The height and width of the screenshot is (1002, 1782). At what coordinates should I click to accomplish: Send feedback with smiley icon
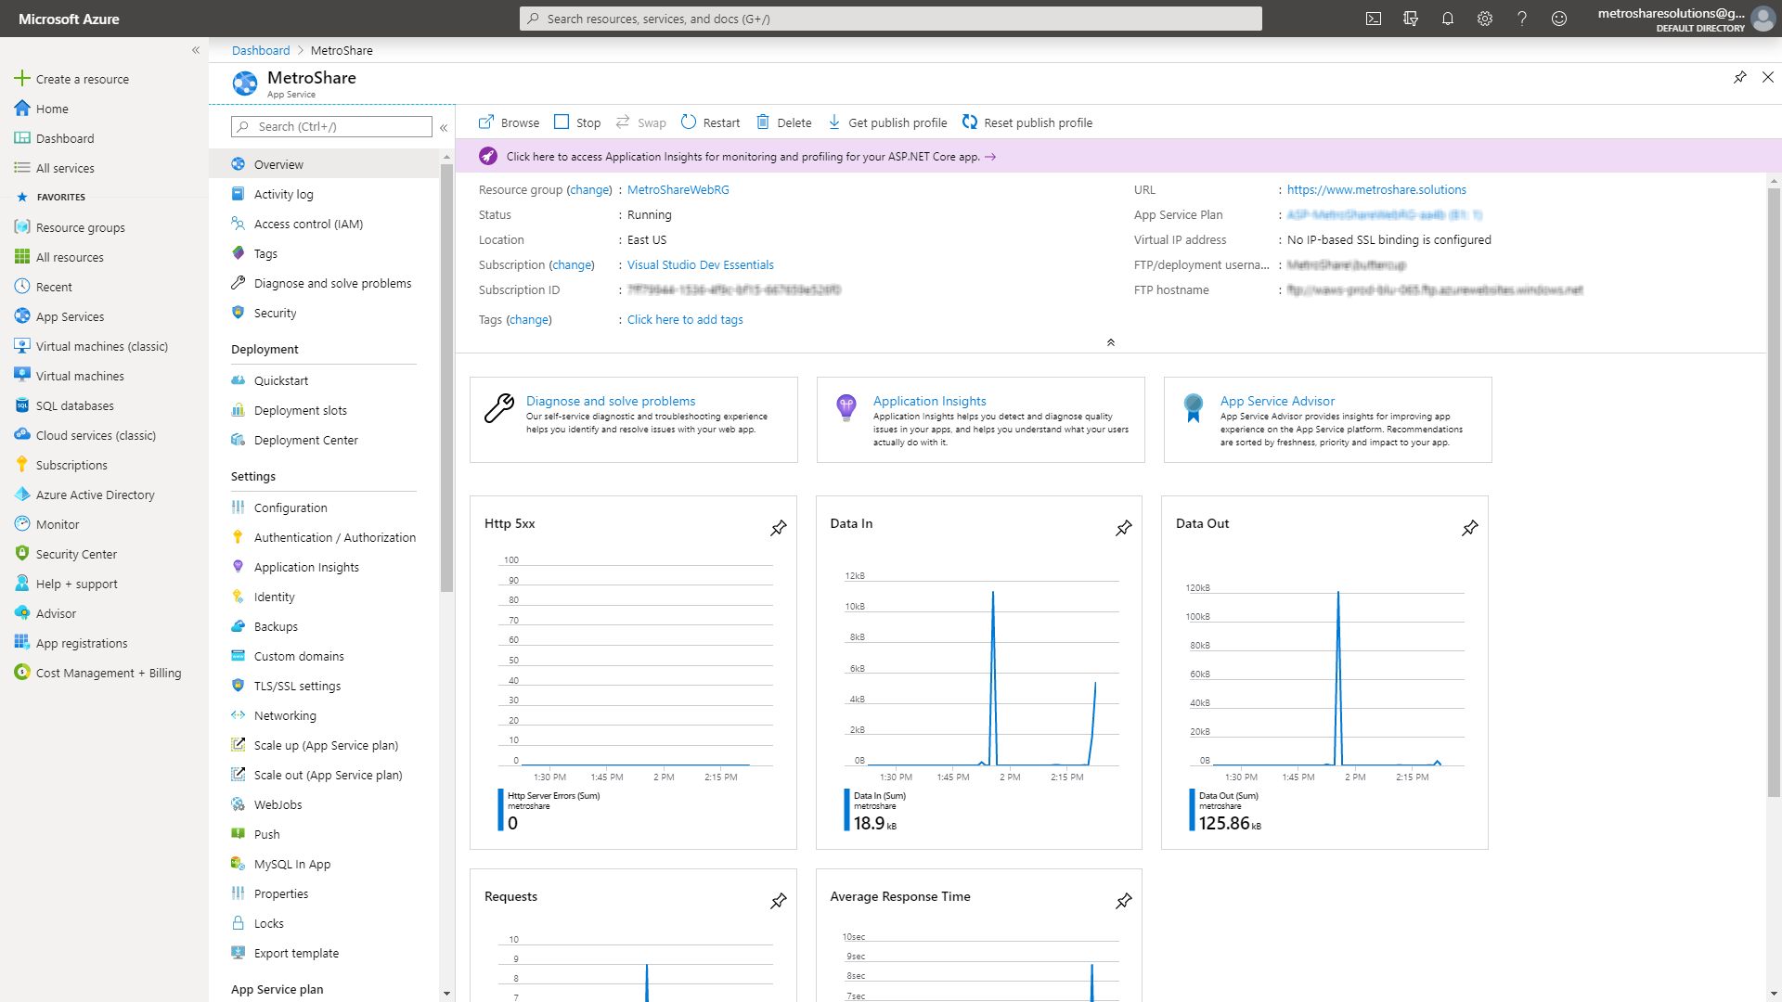click(1559, 19)
